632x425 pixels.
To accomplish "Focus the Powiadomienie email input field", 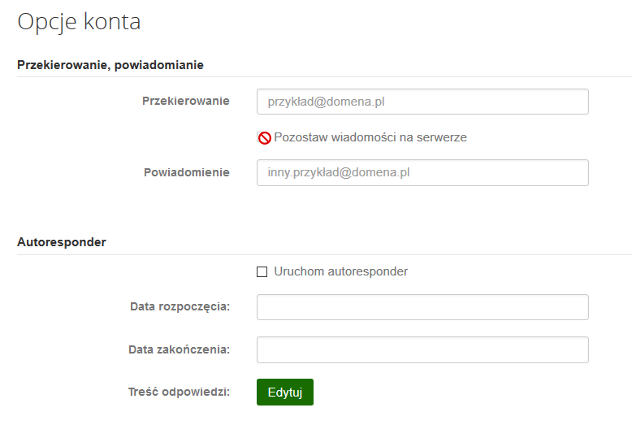I will 422,172.
